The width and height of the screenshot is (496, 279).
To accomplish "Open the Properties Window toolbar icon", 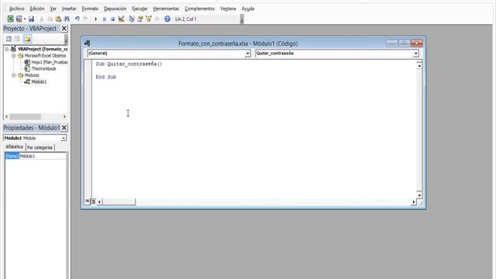I will (140, 19).
